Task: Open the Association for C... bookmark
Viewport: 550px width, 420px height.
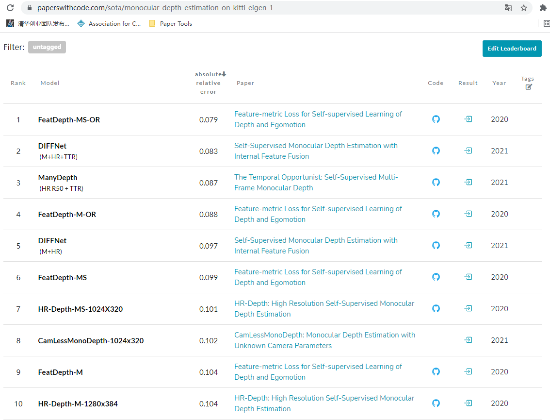Action: tap(109, 23)
